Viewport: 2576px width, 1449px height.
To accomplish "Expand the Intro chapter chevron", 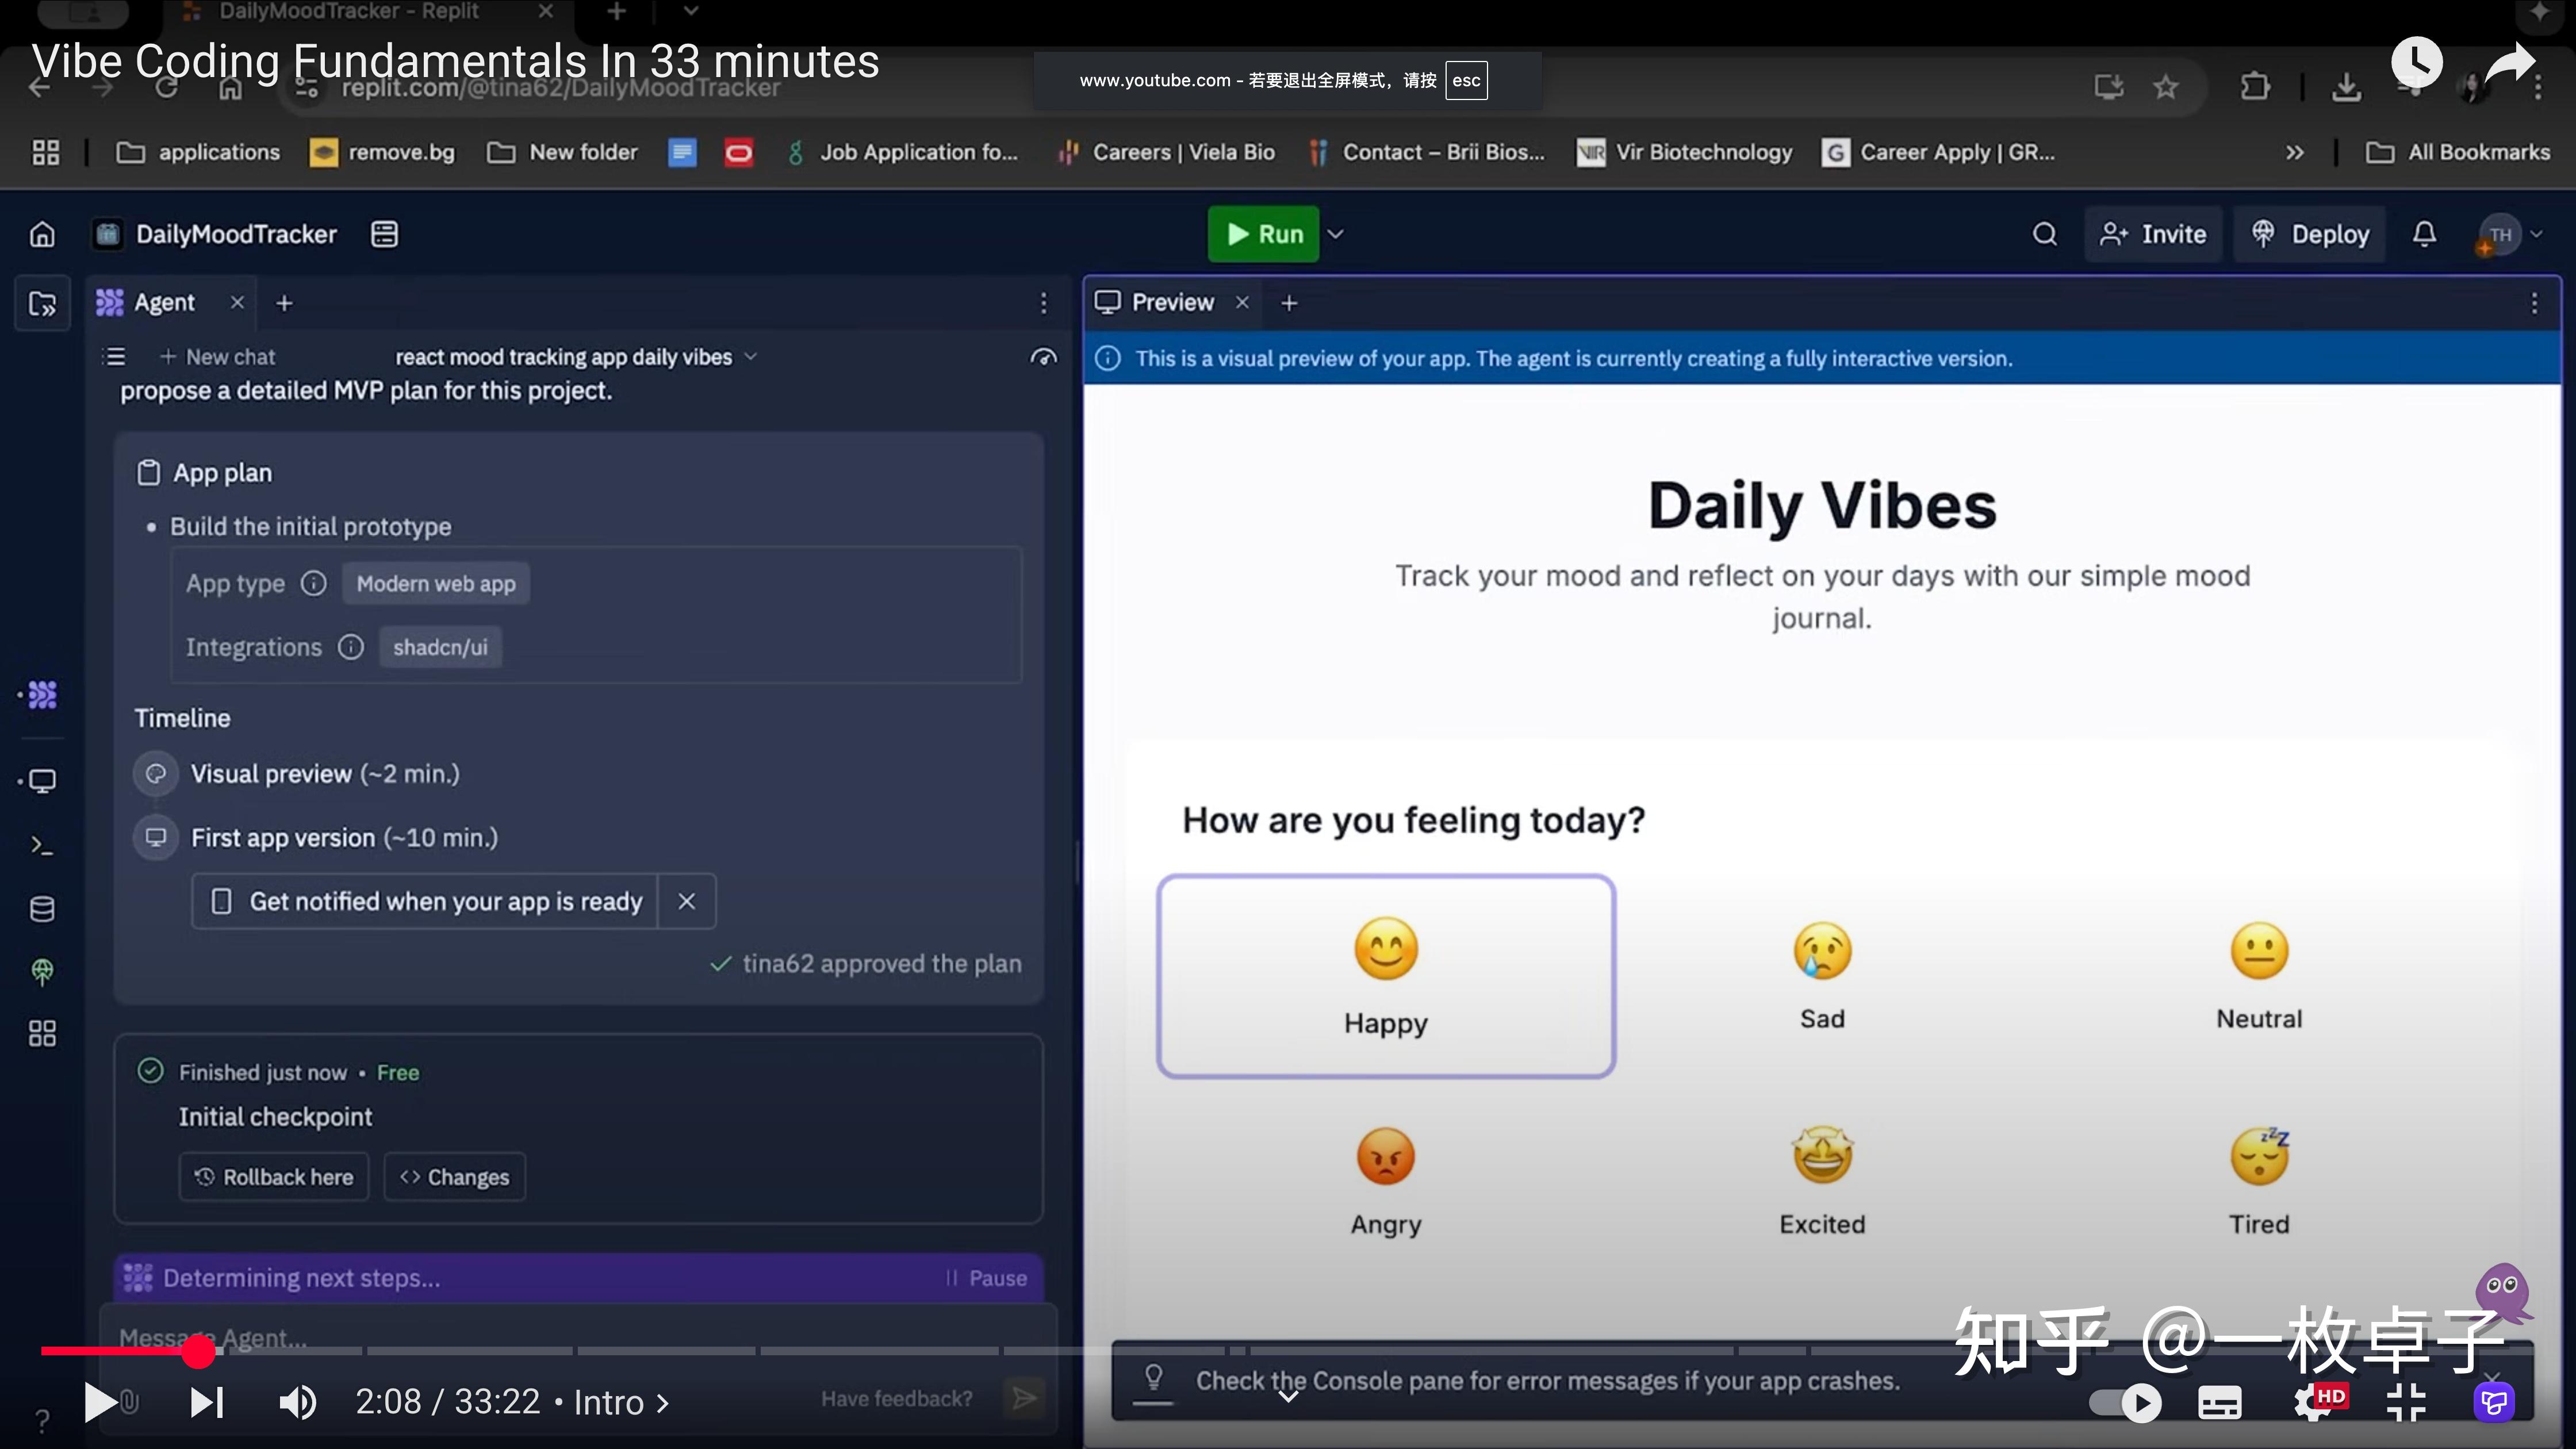I will pos(663,1403).
